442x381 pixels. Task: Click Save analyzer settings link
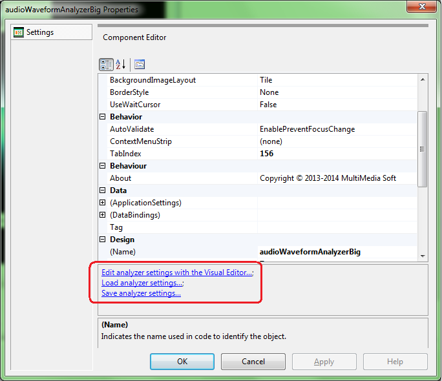click(141, 293)
